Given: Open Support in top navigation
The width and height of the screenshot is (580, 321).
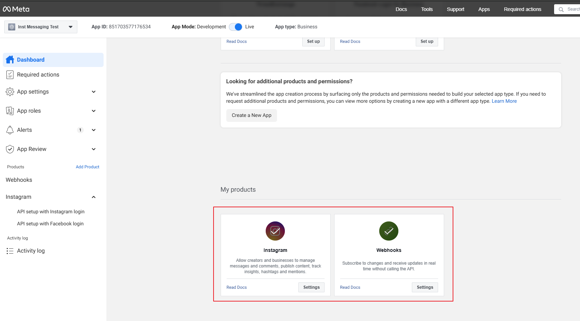Looking at the screenshot, I should click(x=455, y=9).
